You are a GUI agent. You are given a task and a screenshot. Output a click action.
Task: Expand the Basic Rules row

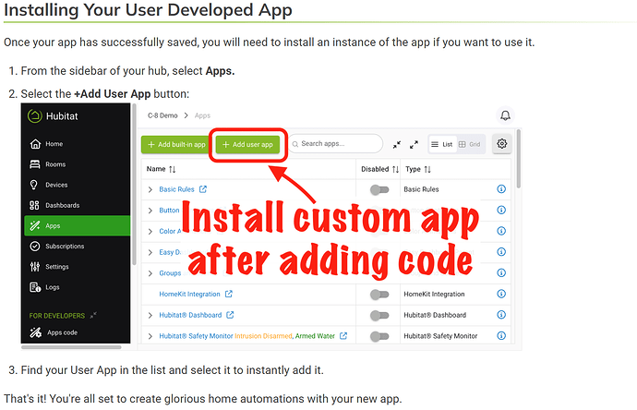pos(150,189)
